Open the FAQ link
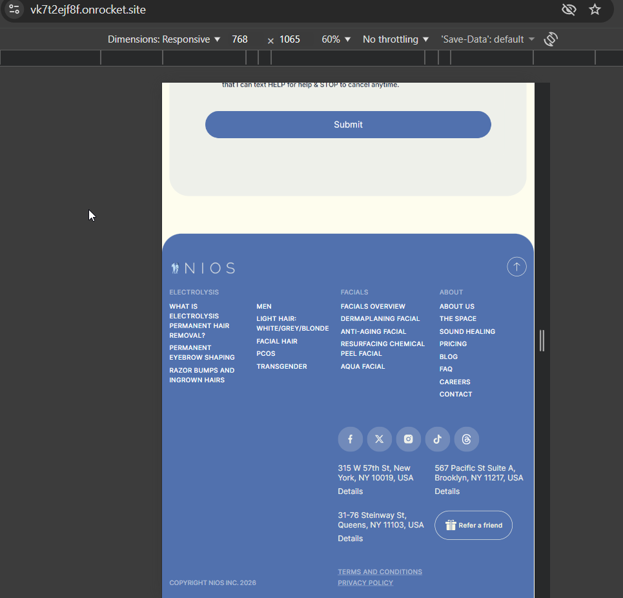The height and width of the screenshot is (598, 623). (x=446, y=369)
